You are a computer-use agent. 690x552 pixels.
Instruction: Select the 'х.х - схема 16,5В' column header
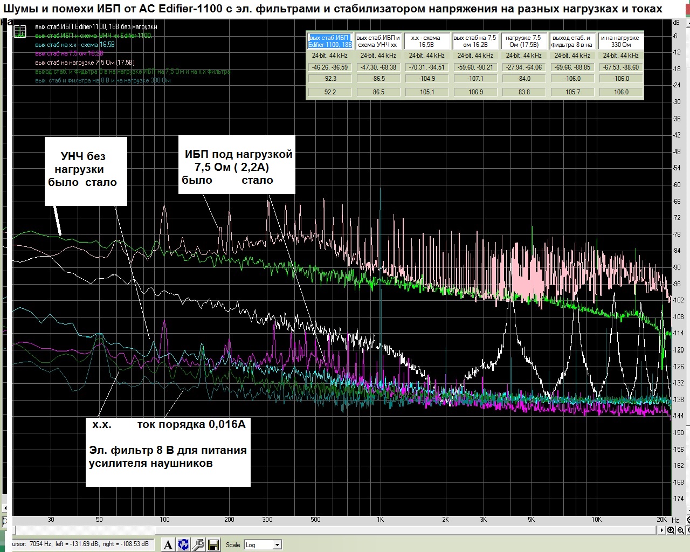click(426, 42)
